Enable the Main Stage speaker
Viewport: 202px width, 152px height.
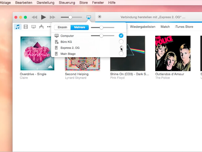121,54
